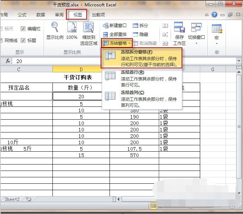Toggle the 标题 headings checkbox

tap(23, 41)
